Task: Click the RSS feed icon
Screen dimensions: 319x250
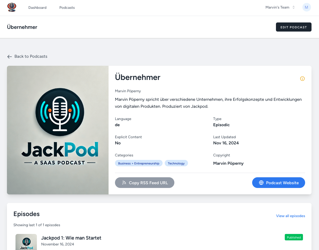Action: 124,183
